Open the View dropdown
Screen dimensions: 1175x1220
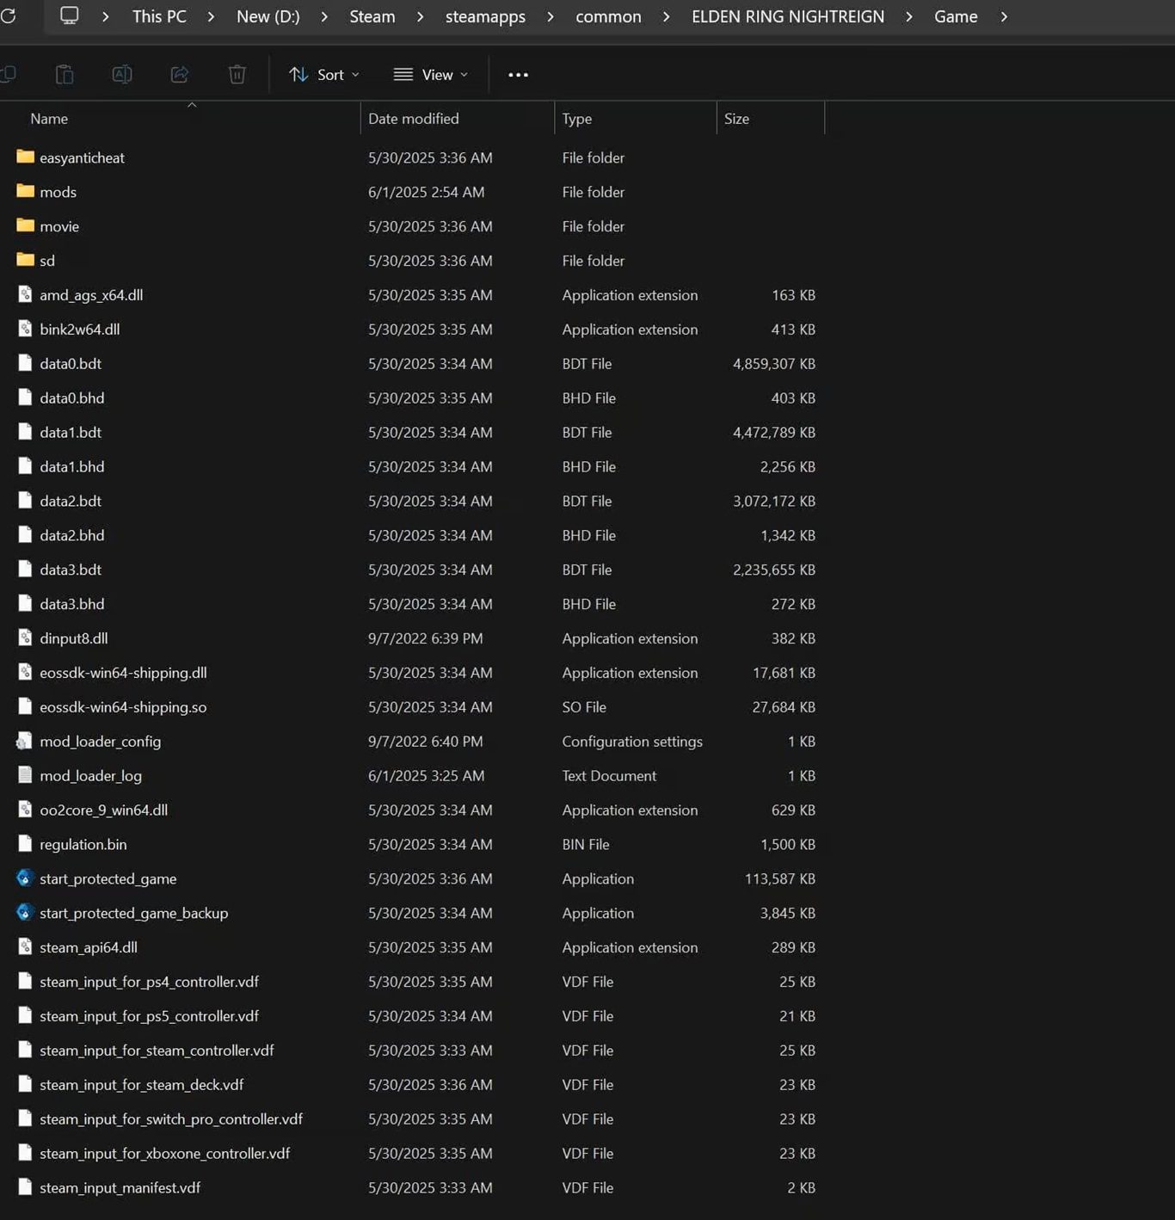pos(431,75)
